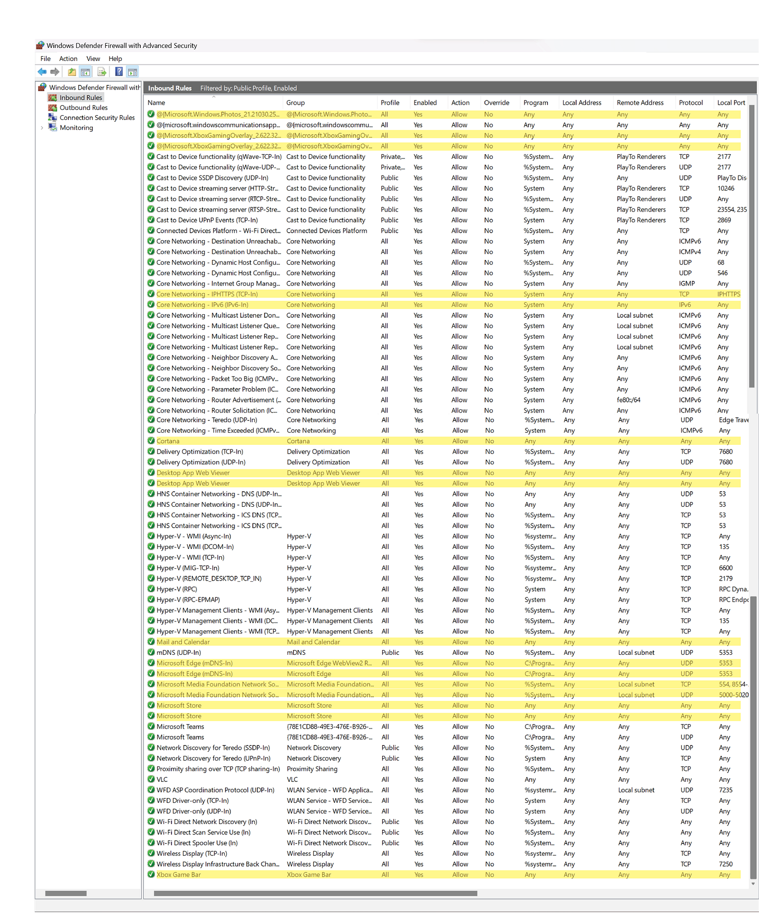Open the Help menu
This screenshot has height=922, width=759.
115,59
